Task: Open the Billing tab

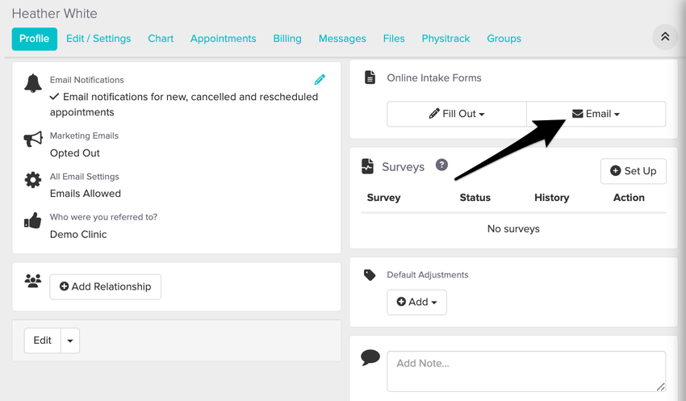Action: click(287, 39)
